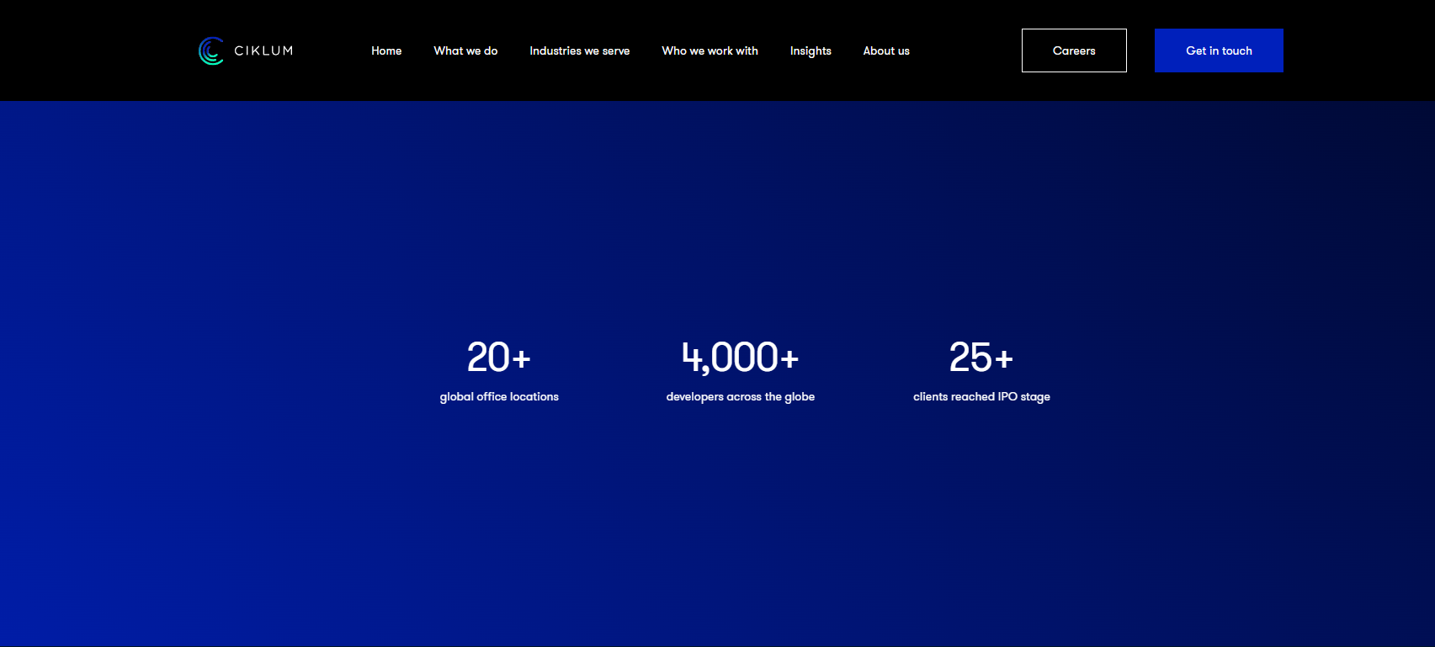Open Who we work with menu
Viewport: 1435px width, 647px height.
710,50
